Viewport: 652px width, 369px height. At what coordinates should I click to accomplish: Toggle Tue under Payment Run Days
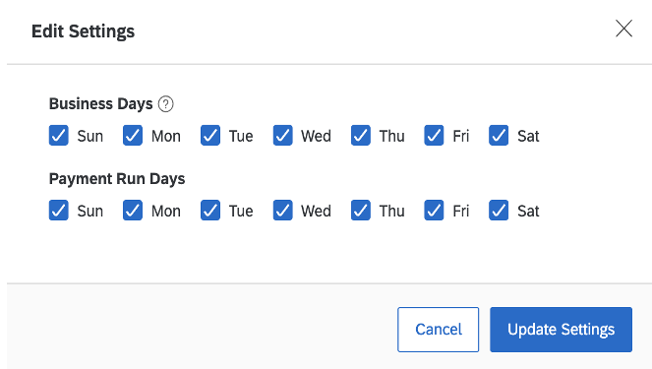pos(210,211)
